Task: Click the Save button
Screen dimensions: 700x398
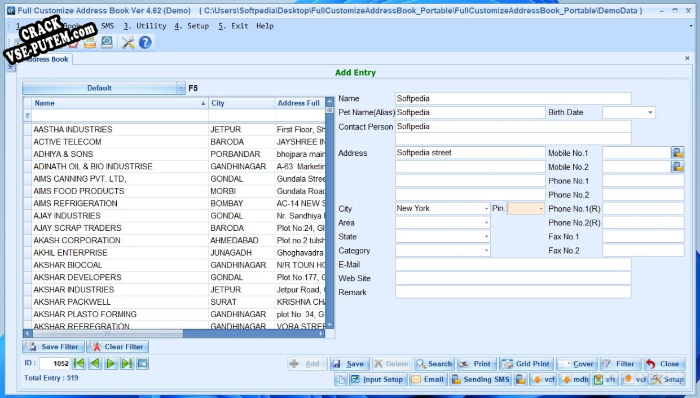Action: 349,364
